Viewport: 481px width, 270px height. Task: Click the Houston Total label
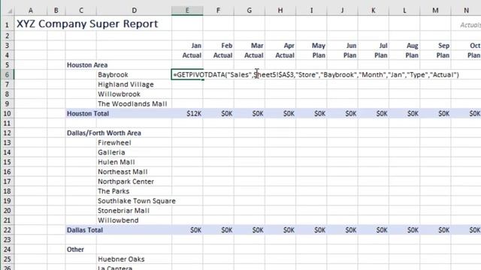pyautogui.click(x=88, y=113)
